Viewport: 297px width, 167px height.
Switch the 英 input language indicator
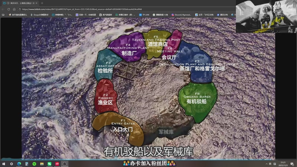tap(270, 164)
